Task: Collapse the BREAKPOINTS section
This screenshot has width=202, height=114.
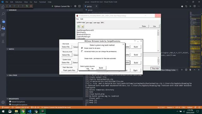Action: click(x=8, y=98)
